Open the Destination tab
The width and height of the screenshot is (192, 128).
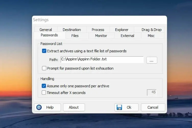tap(72, 30)
